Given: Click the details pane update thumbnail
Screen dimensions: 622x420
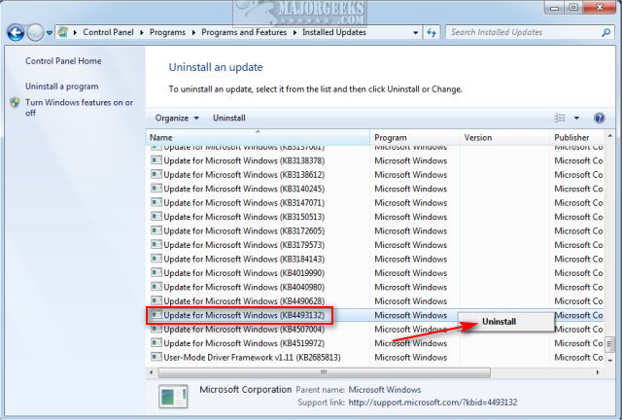Looking at the screenshot, I should 173,397.
